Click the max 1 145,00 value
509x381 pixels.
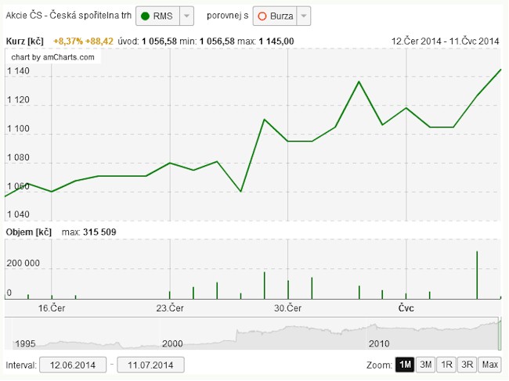coord(276,41)
